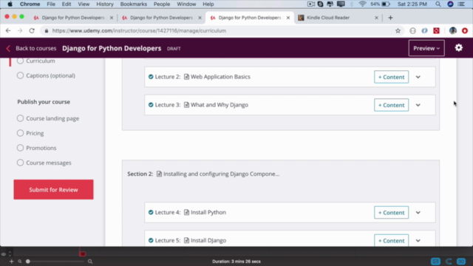This screenshot has width=473, height=266.
Task: Click the Section 2 title text
Action: 221,174
